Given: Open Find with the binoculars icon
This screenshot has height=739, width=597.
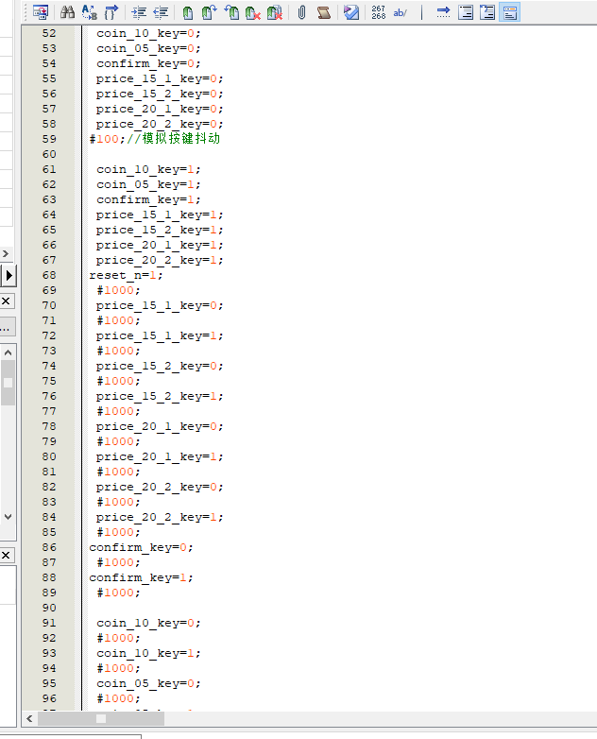Looking at the screenshot, I should [67, 12].
